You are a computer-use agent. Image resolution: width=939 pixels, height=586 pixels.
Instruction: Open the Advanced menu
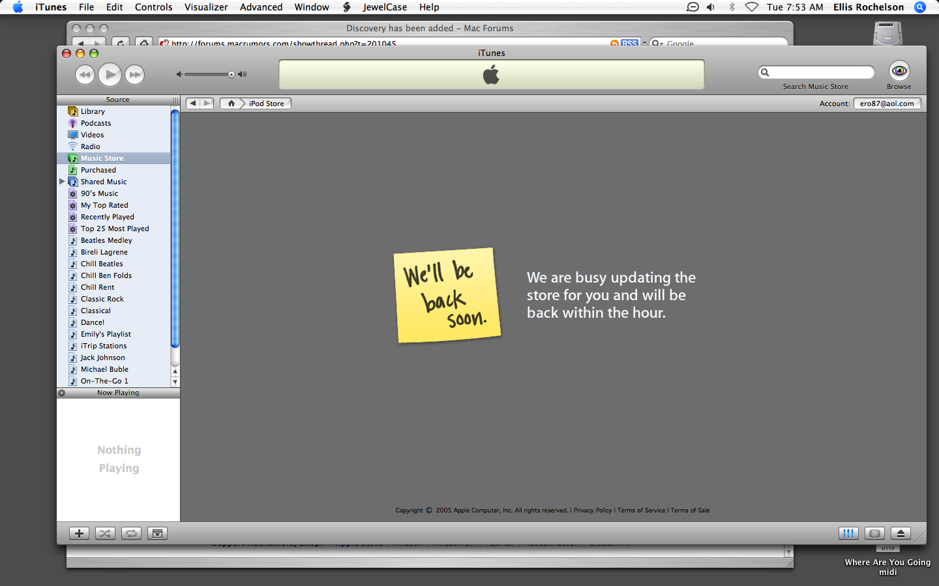click(261, 7)
